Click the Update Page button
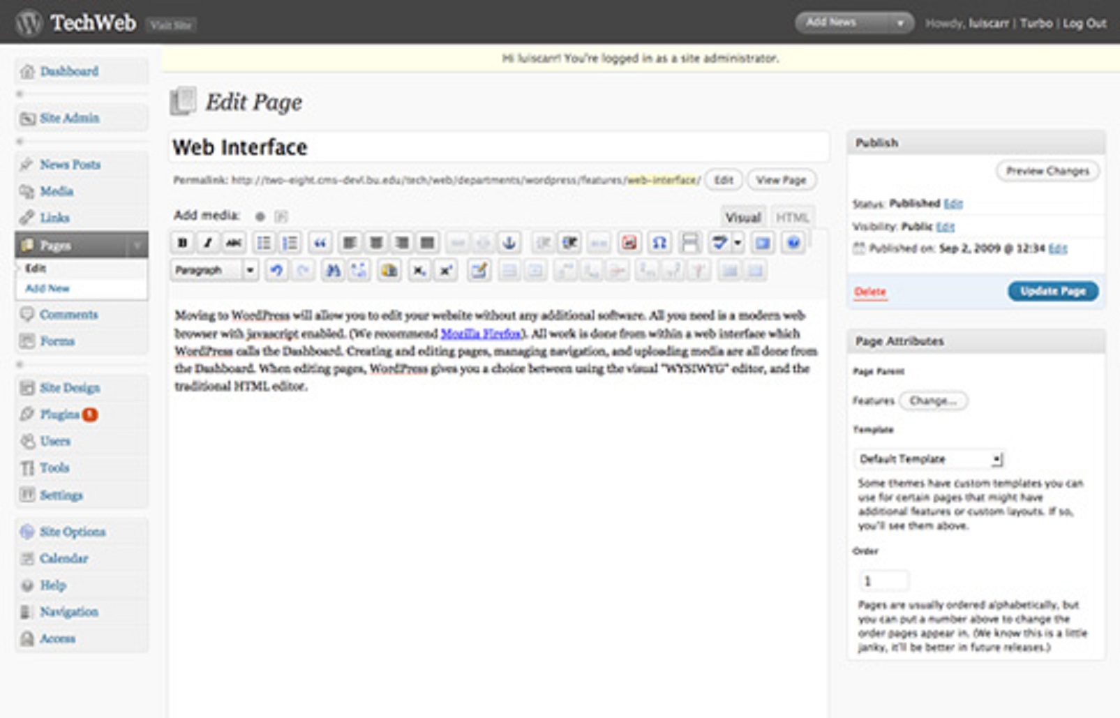Screen dimensions: 1120x718 coord(1052,291)
